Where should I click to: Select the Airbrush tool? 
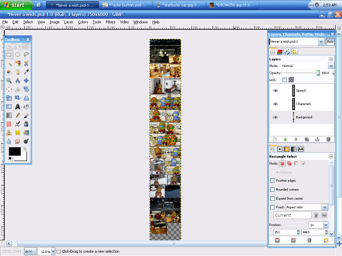[x=18, y=124]
